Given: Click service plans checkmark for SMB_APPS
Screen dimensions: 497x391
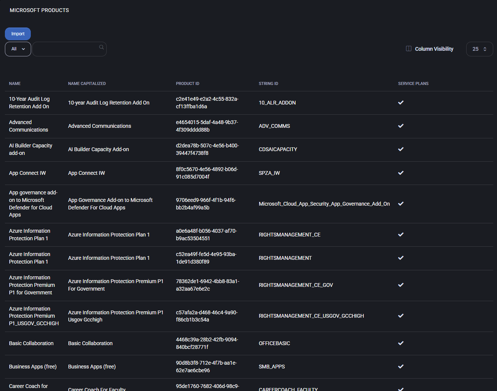Looking at the screenshot, I should pos(401,367).
